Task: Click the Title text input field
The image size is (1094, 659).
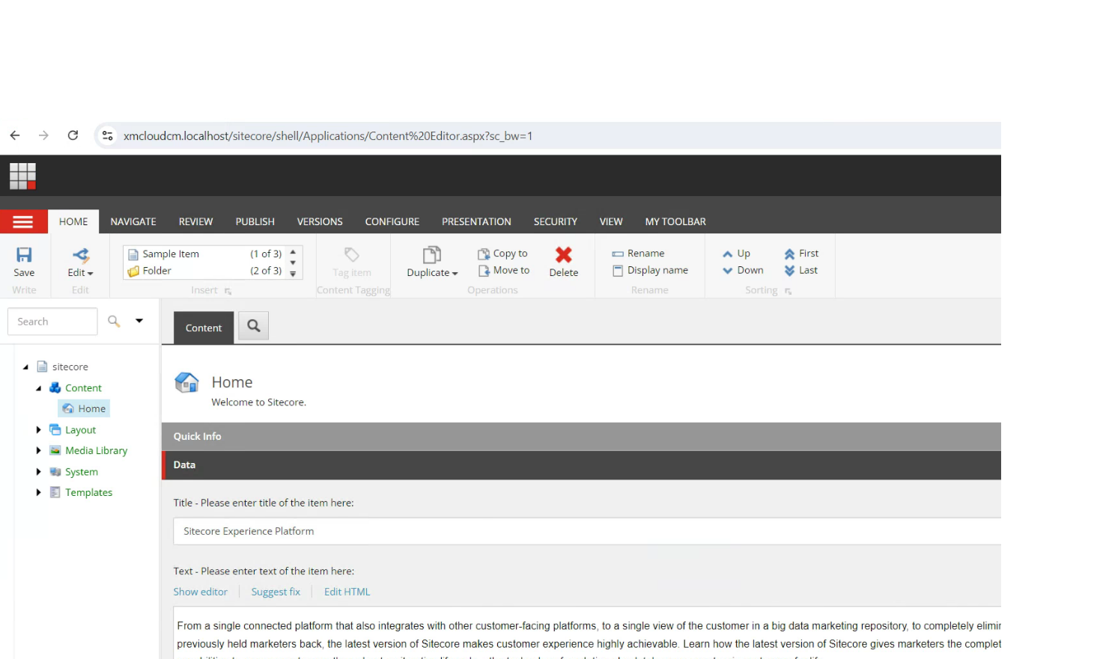Action: (x=584, y=531)
